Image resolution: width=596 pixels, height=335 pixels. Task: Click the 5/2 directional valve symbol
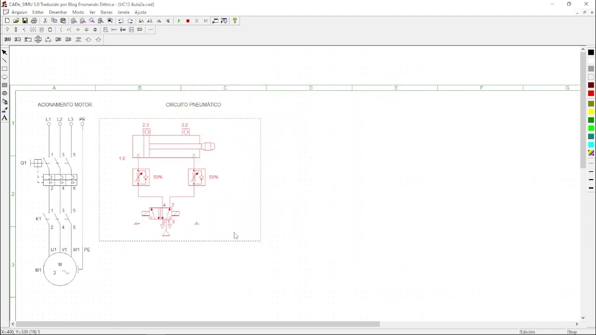161,214
